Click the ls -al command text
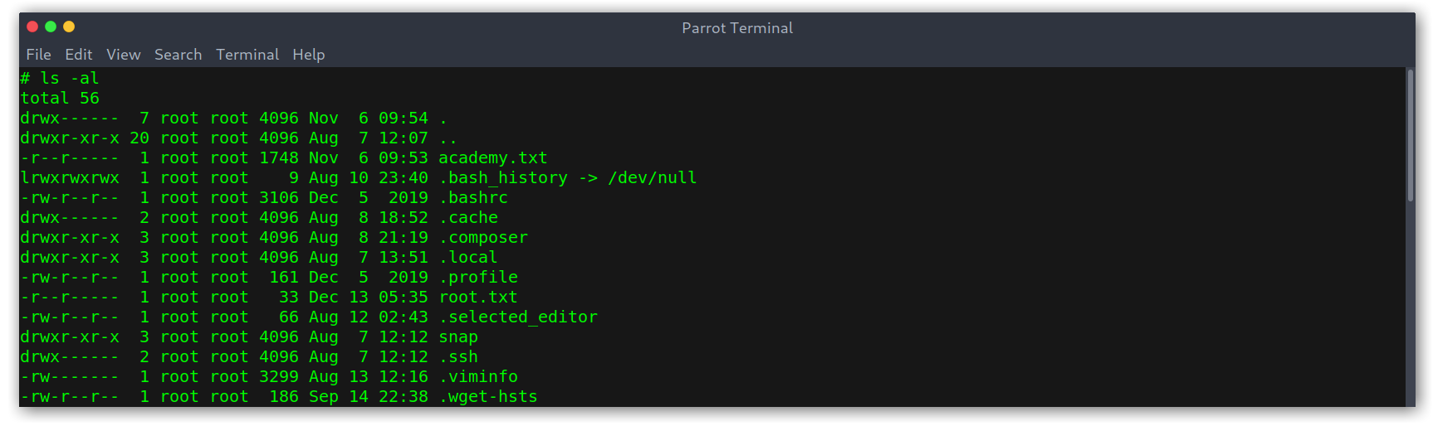This screenshot has height=426, width=1433. click(70, 79)
